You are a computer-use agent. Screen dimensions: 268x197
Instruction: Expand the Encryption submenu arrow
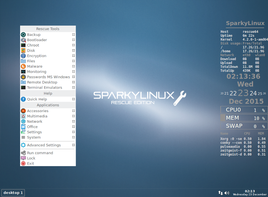(x=73, y=56)
